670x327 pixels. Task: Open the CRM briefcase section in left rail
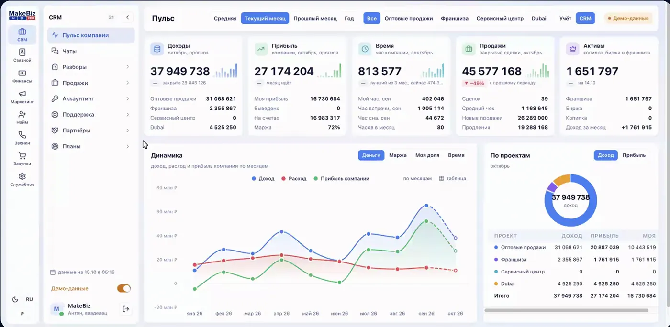[x=22, y=35]
